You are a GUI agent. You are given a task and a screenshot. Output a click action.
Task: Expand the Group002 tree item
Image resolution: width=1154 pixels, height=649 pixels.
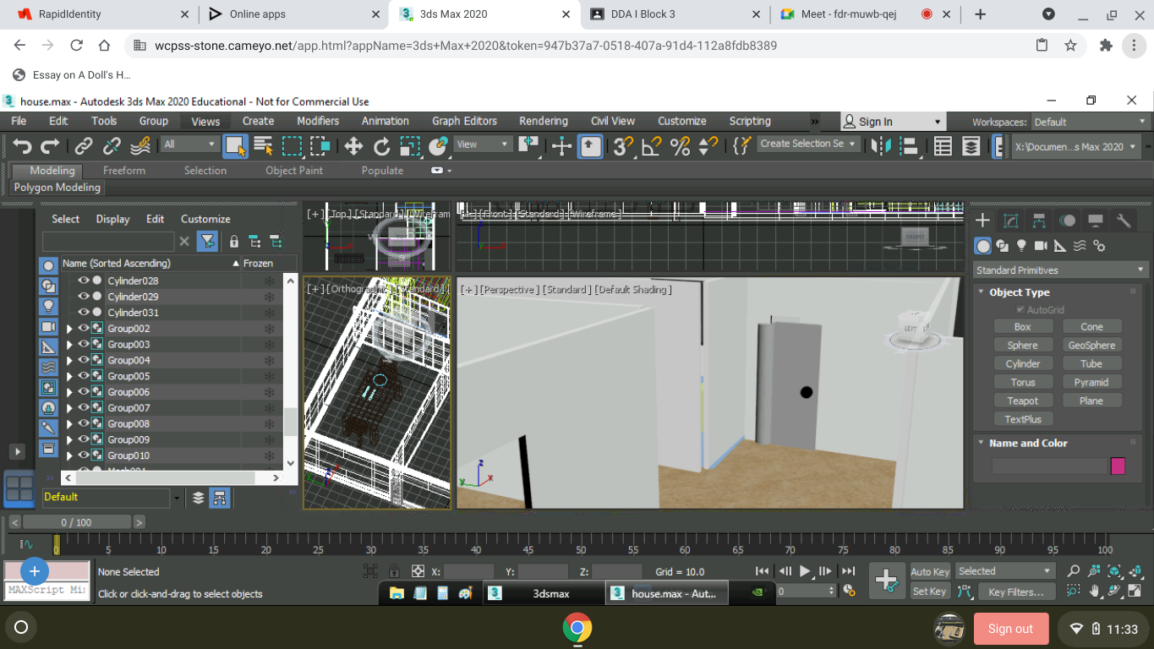pyautogui.click(x=69, y=328)
